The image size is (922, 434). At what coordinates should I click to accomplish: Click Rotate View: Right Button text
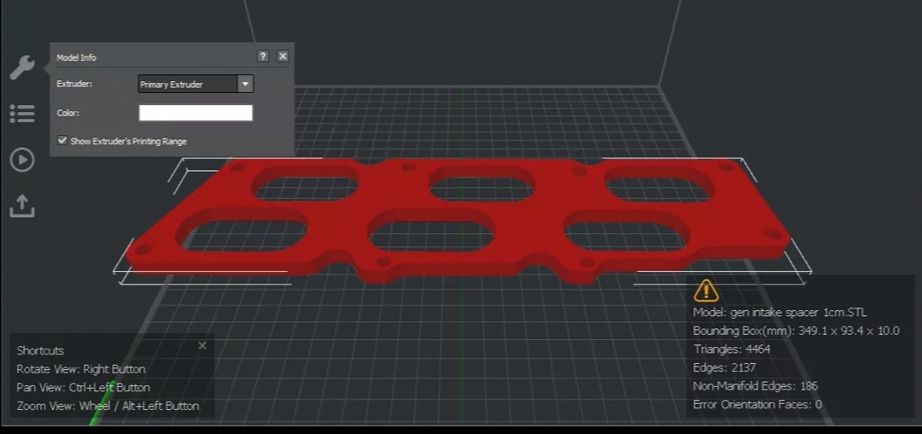(81, 369)
